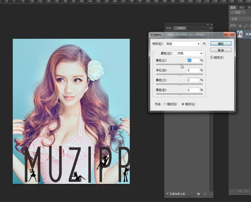
Task: Click the 取消 cancel button
Action: [x=221, y=50]
